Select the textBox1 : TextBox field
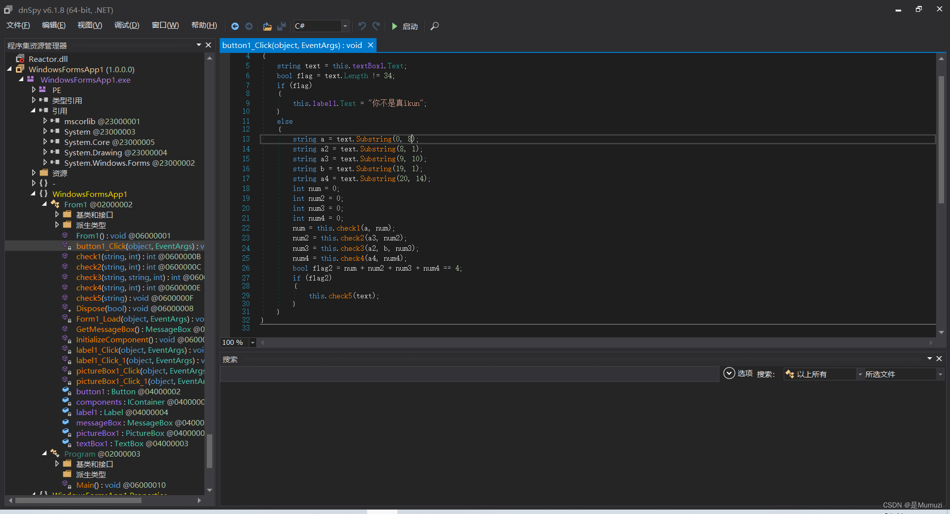 tap(132, 443)
